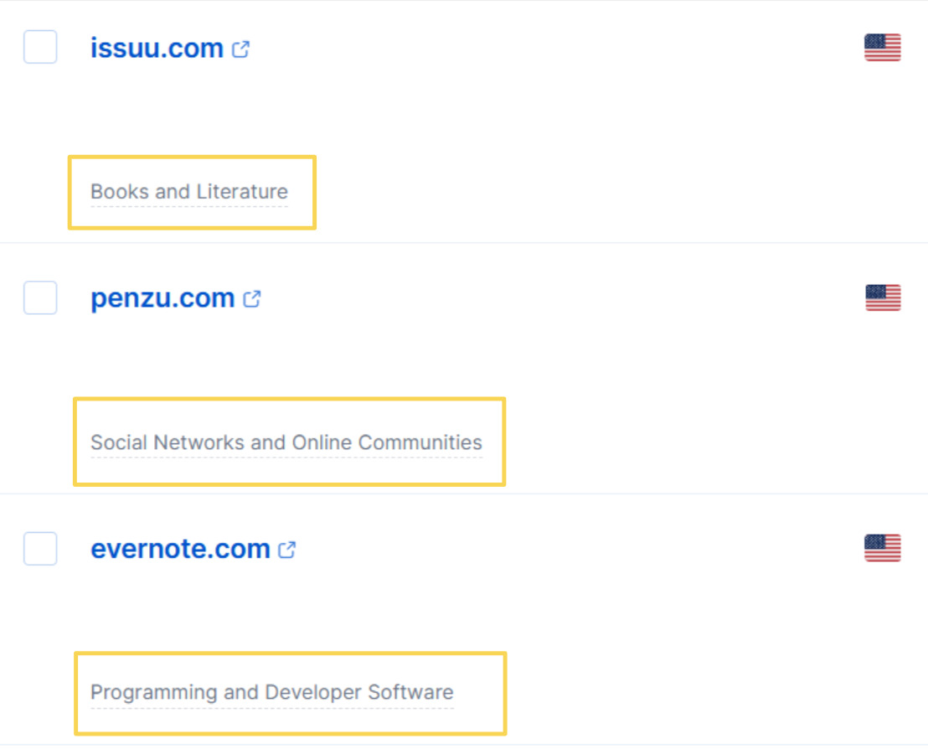Click blank area between issuu.com link and flag
Viewport: 928px width, 749px height.
click(553, 49)
